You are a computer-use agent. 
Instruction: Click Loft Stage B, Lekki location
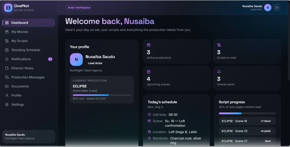click(x=183, y=132)
